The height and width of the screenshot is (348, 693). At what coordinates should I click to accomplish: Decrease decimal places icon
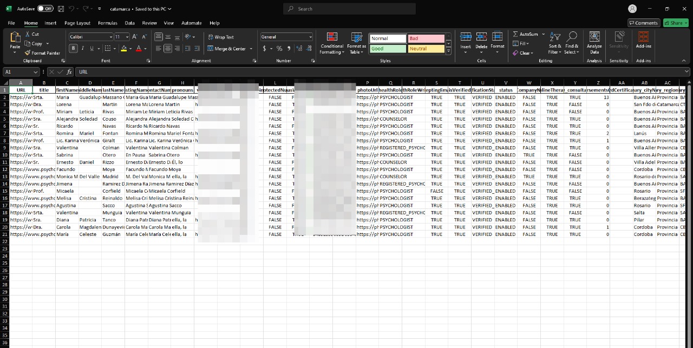click(308, 48)
